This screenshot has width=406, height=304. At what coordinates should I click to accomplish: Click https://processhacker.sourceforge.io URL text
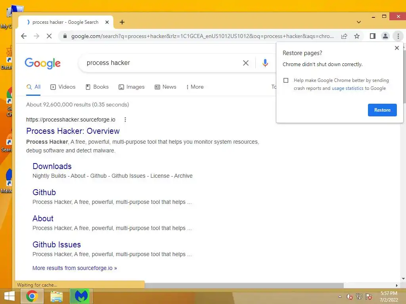[71, 120]
